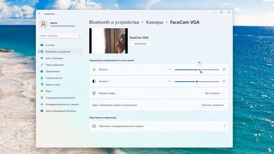The width and height of the screenshot is (274, 154).
Task: Click the search magnifier icon
Action: click(x=80, y=36)
